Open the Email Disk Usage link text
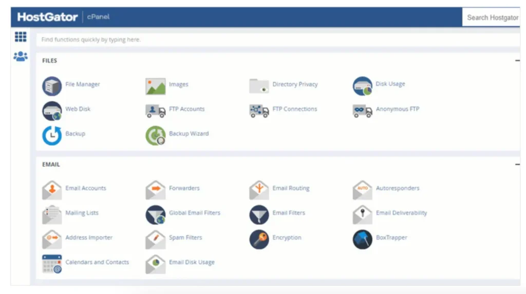The width and height of the screenshot is (526, 294). [x=192, y=262]
